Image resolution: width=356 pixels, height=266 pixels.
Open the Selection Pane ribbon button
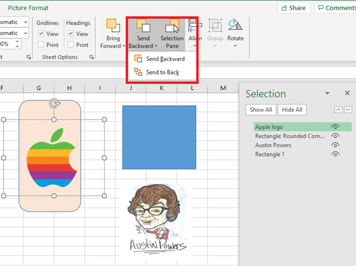pos(172,34)
